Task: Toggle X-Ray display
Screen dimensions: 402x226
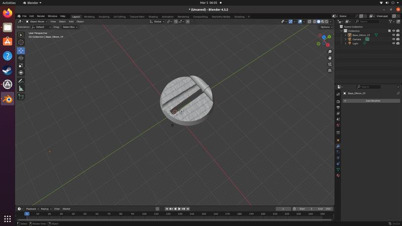Action: pyautogui.click(x=310, y=22)
